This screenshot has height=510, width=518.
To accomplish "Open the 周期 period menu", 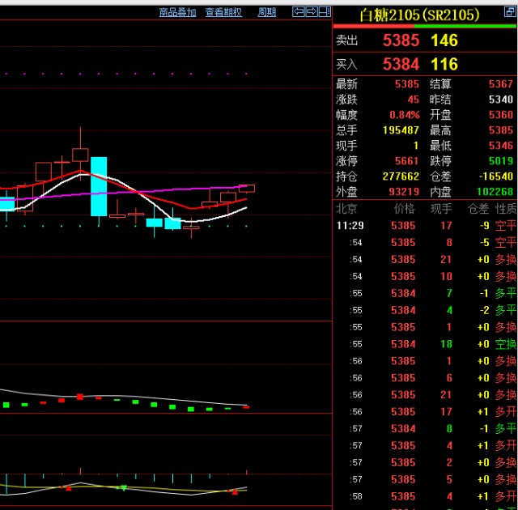I will click(267, 12).
